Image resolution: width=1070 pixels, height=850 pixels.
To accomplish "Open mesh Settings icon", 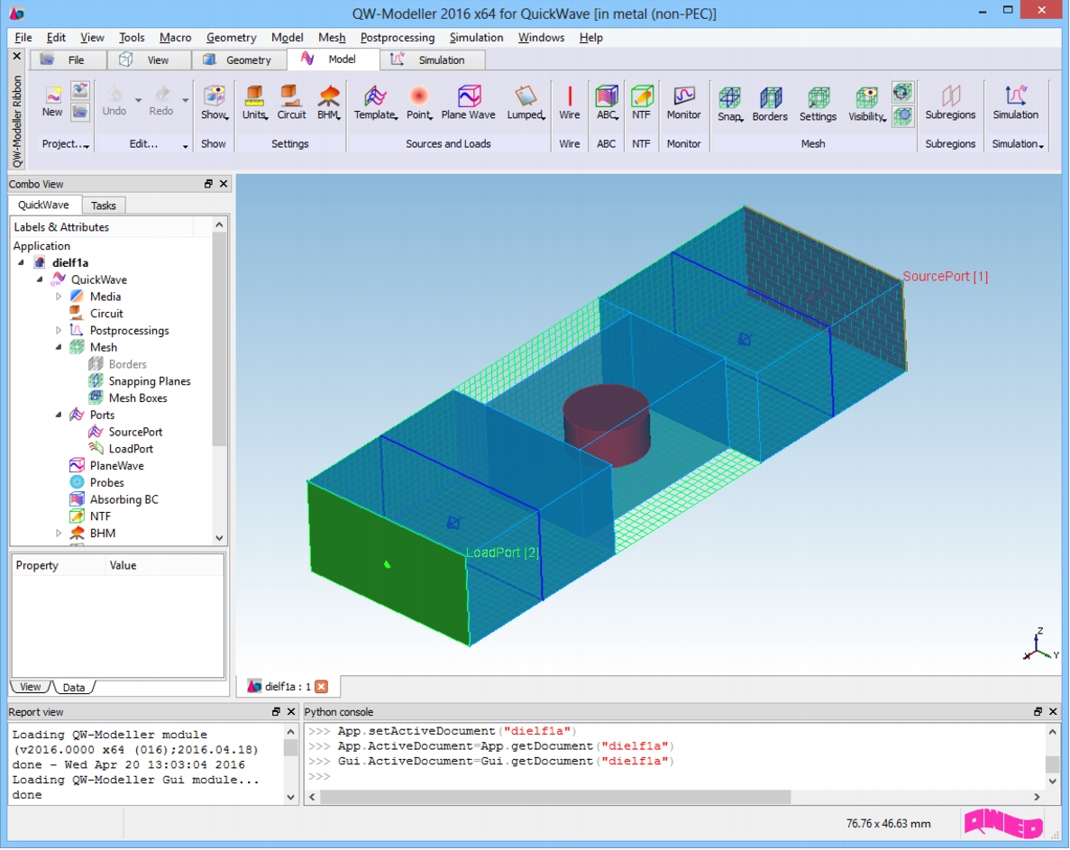I will tap(818, 104).
